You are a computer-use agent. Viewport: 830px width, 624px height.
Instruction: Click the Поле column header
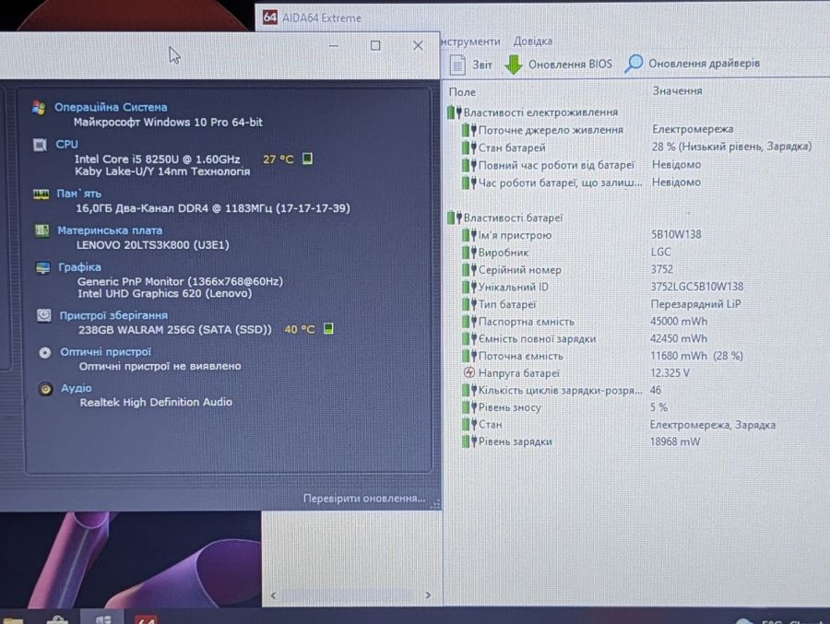462,92
